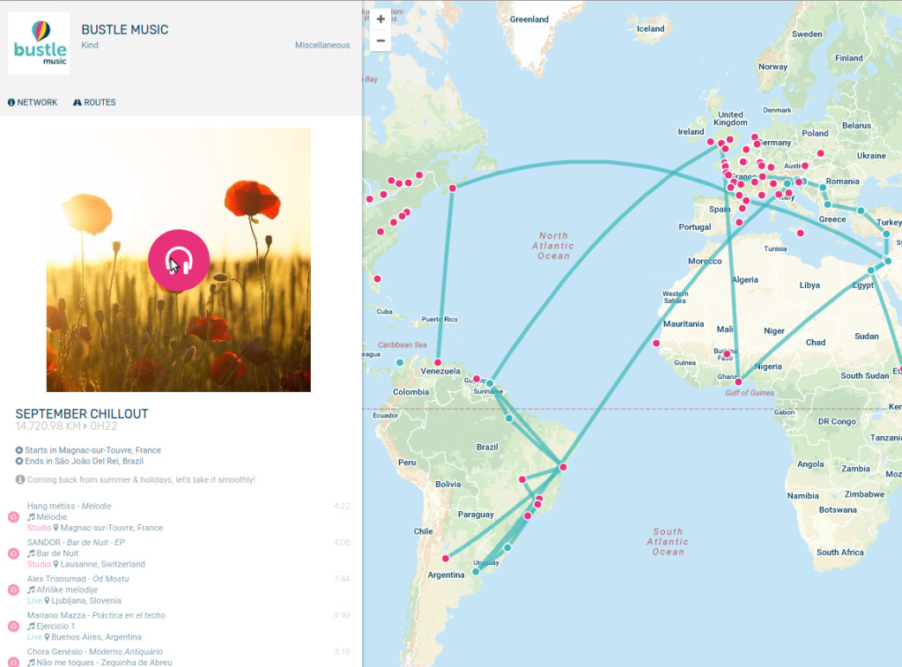Play Chora Genésio track icon
The height and width of the screenshot is (667, 902).
(14, 662)
